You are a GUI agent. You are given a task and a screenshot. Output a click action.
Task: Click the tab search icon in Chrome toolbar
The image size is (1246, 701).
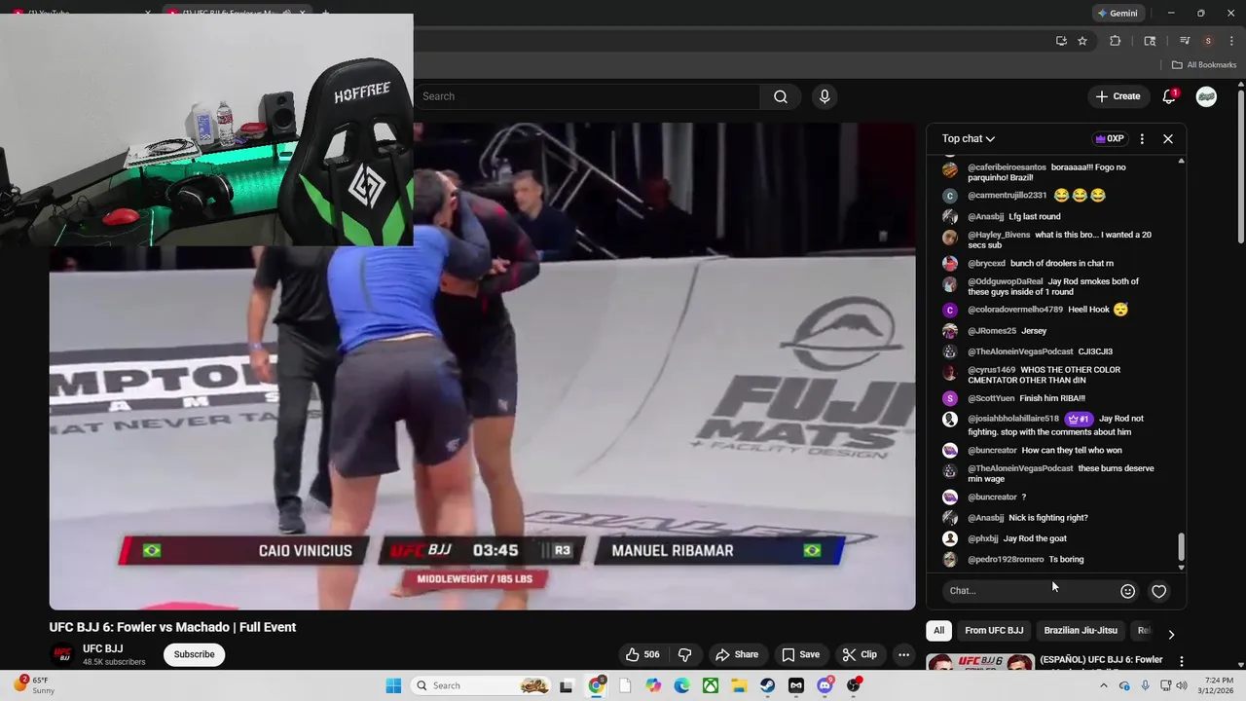pyautogui.click(x=1150, y=41)
